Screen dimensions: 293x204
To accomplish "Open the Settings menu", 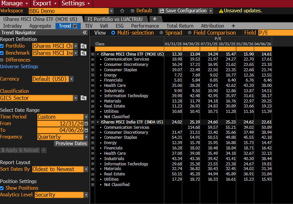I will click(76, 3).
